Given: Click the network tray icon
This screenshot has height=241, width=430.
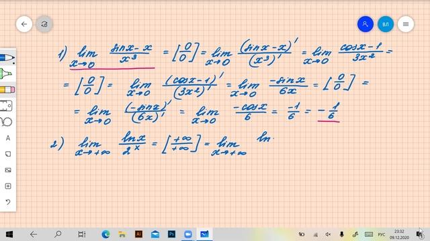Looking at the screenshot, I should coord(316,234).
